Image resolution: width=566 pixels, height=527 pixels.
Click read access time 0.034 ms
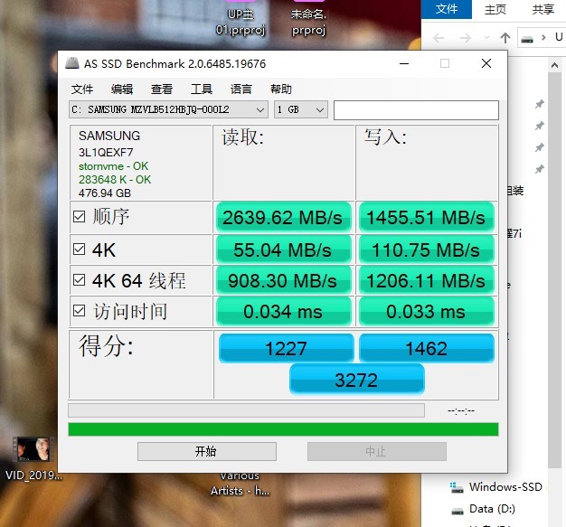click(283, 312)
